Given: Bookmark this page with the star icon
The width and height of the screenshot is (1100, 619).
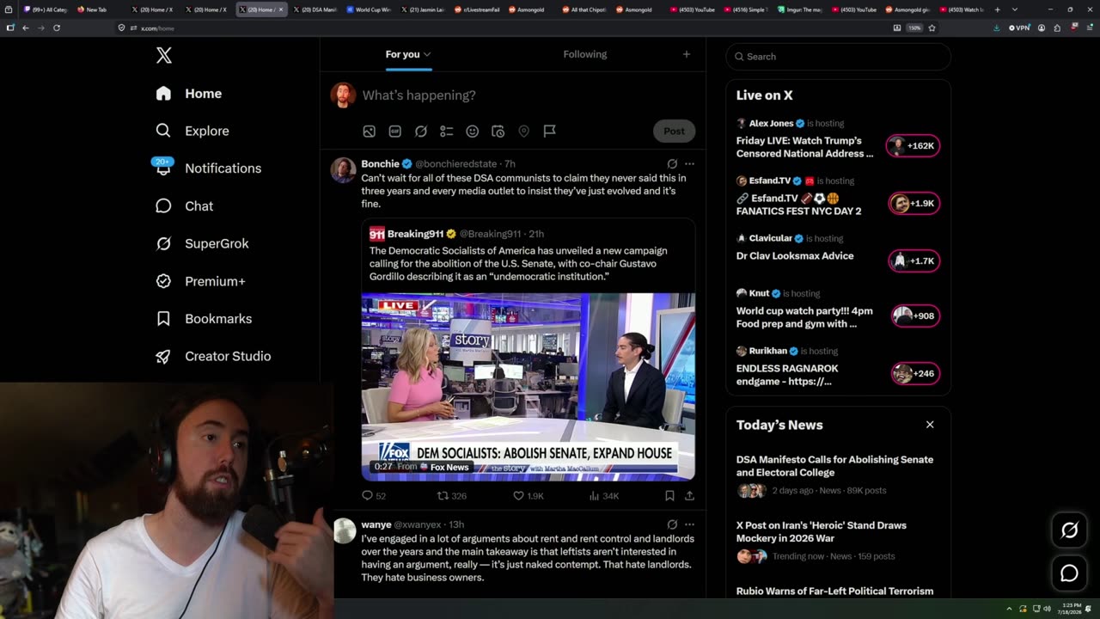Looking at the screenshot, I should [932, 28].
